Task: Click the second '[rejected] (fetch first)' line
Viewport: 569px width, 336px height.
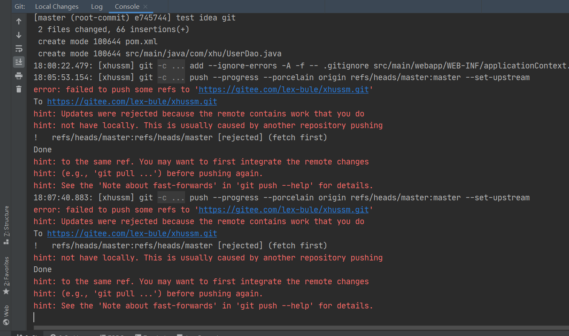Action: coord(180,246)
